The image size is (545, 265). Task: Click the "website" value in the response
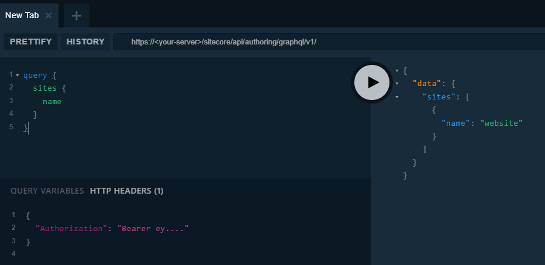[502, 123]
